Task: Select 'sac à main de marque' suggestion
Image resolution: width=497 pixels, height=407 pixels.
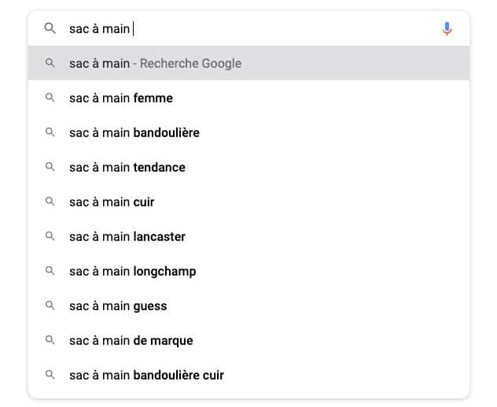Action: tap(248, 340)
